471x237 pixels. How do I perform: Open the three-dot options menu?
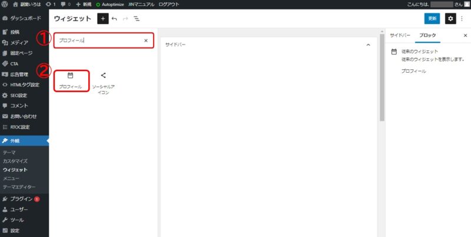point(462,19)
